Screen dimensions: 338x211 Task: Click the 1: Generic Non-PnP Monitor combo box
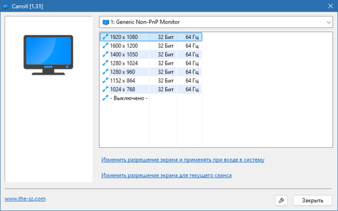216,22
